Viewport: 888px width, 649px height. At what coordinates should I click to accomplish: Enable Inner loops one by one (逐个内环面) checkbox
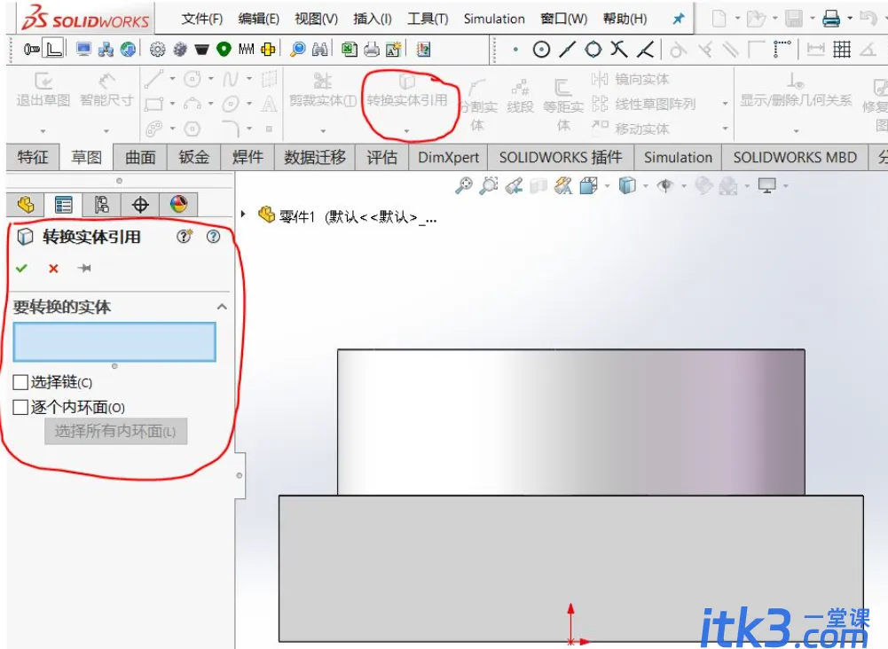pos(20,407)
